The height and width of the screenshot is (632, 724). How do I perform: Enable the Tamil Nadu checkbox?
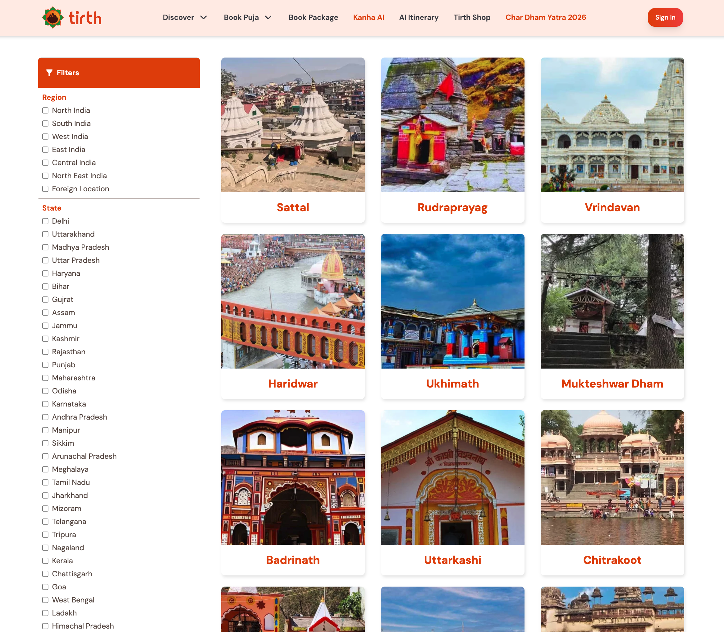pos(45,482)
